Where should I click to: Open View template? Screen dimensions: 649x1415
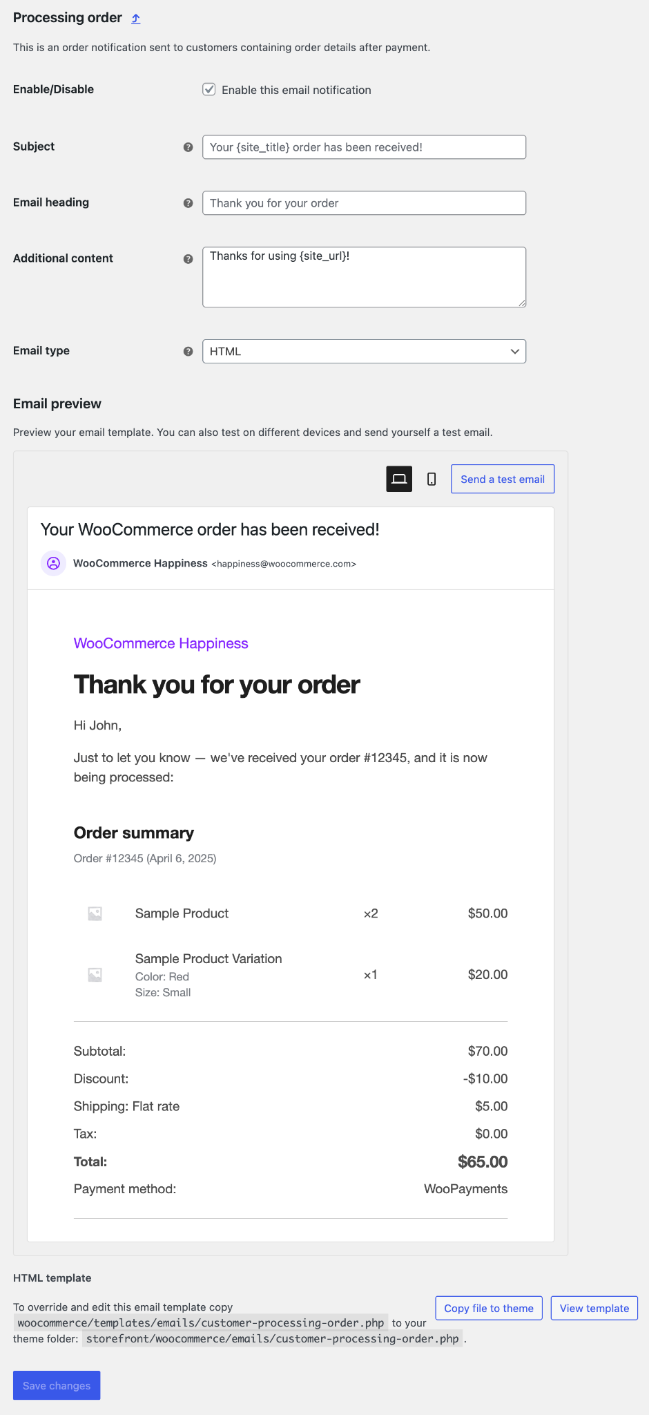[x=593, y=1308]
